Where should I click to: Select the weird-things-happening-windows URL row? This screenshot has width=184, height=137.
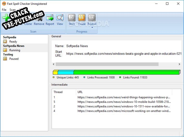(x=116, y=97)
